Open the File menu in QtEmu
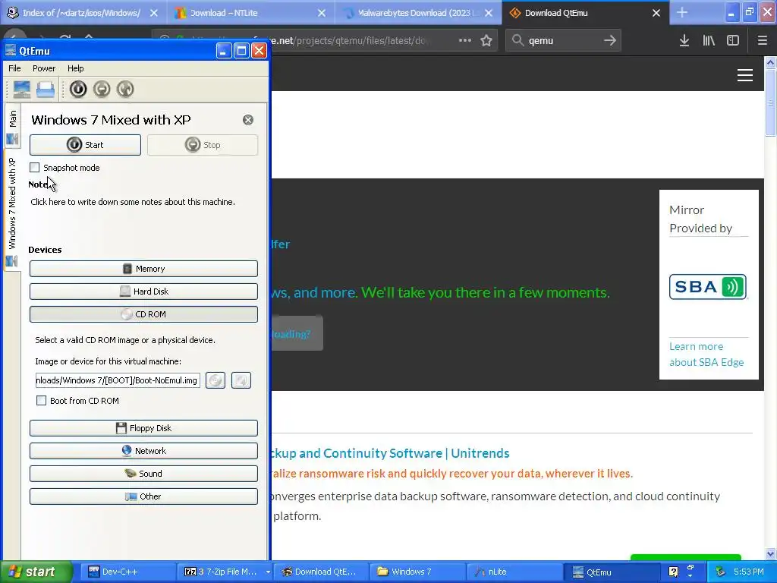The width and height of the screenshot is (777, 583). (15, 68)
